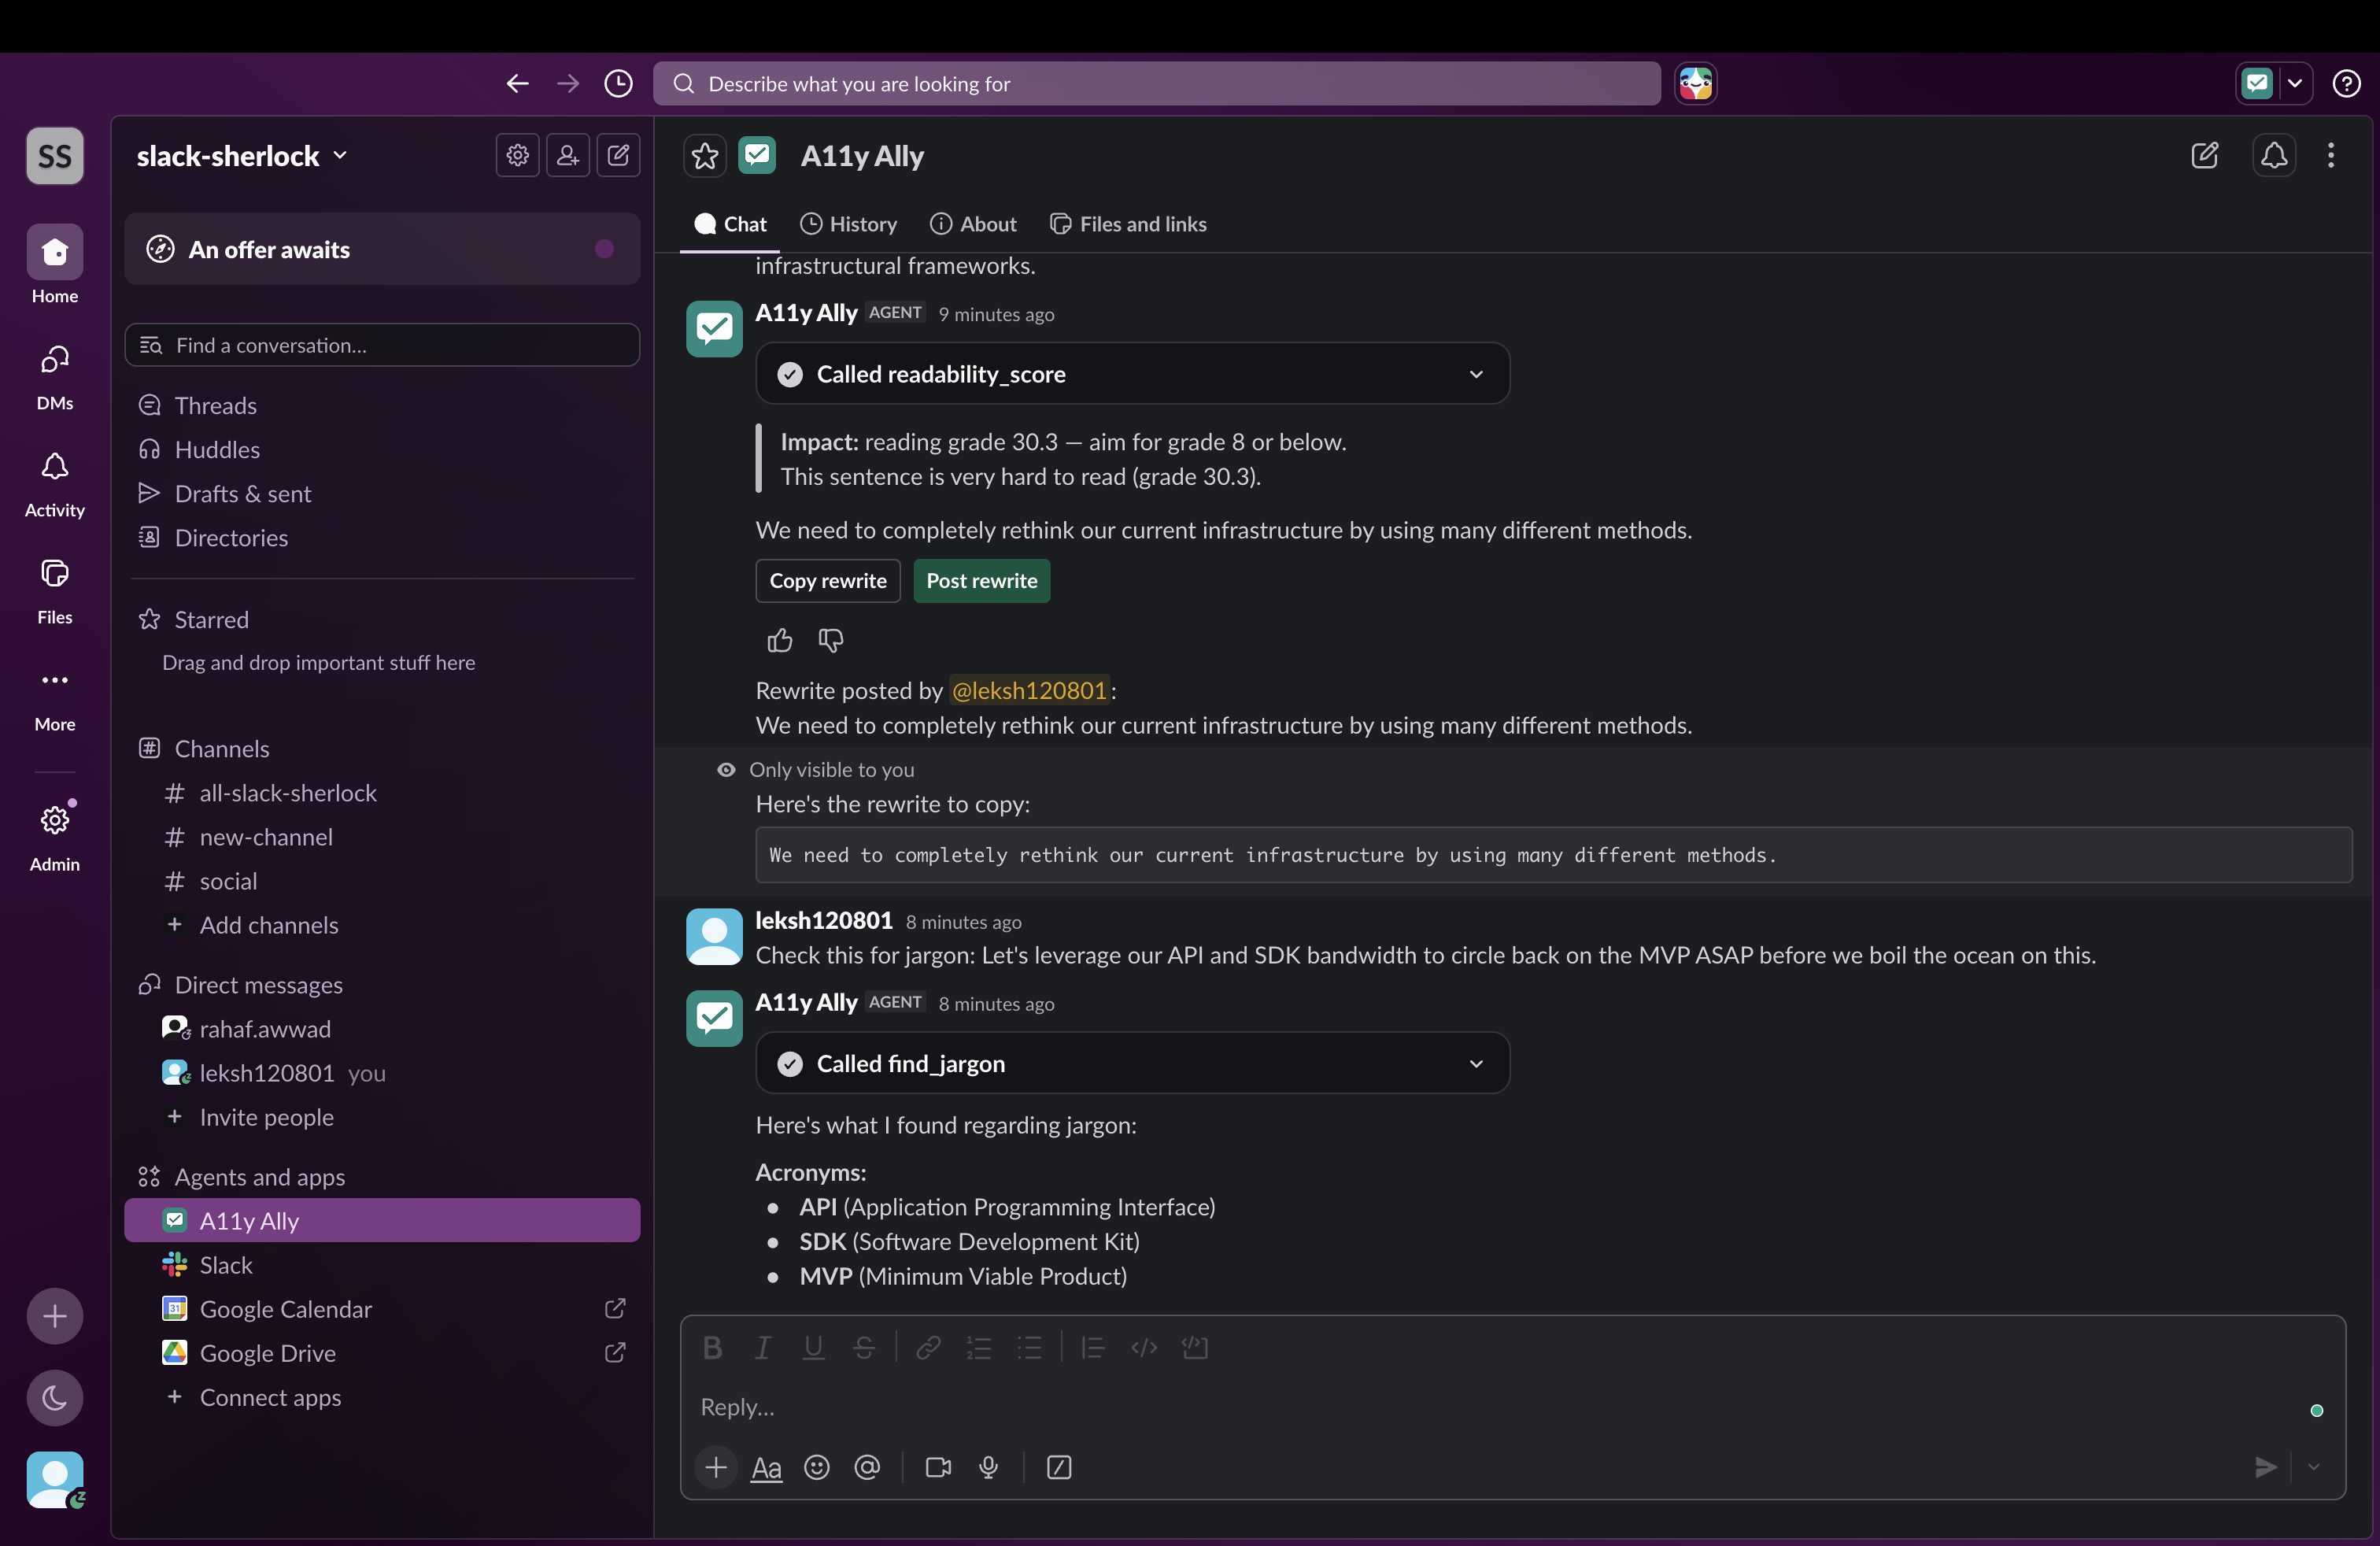The width and height of the screenshot is (2380, 1546).
Task: Toggle bold formatting
Action: pos(712,1348)
